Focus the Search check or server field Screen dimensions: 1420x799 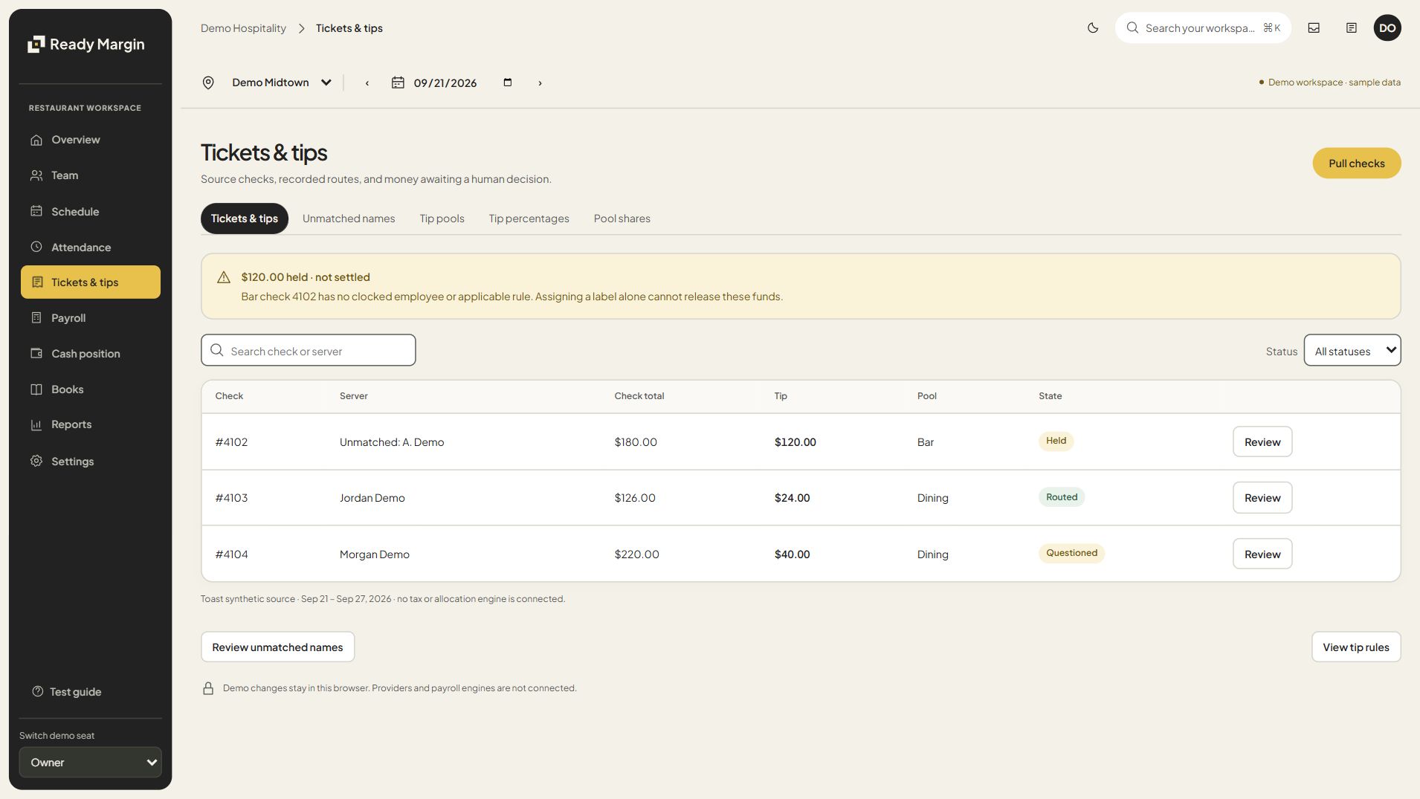(309, 350)
